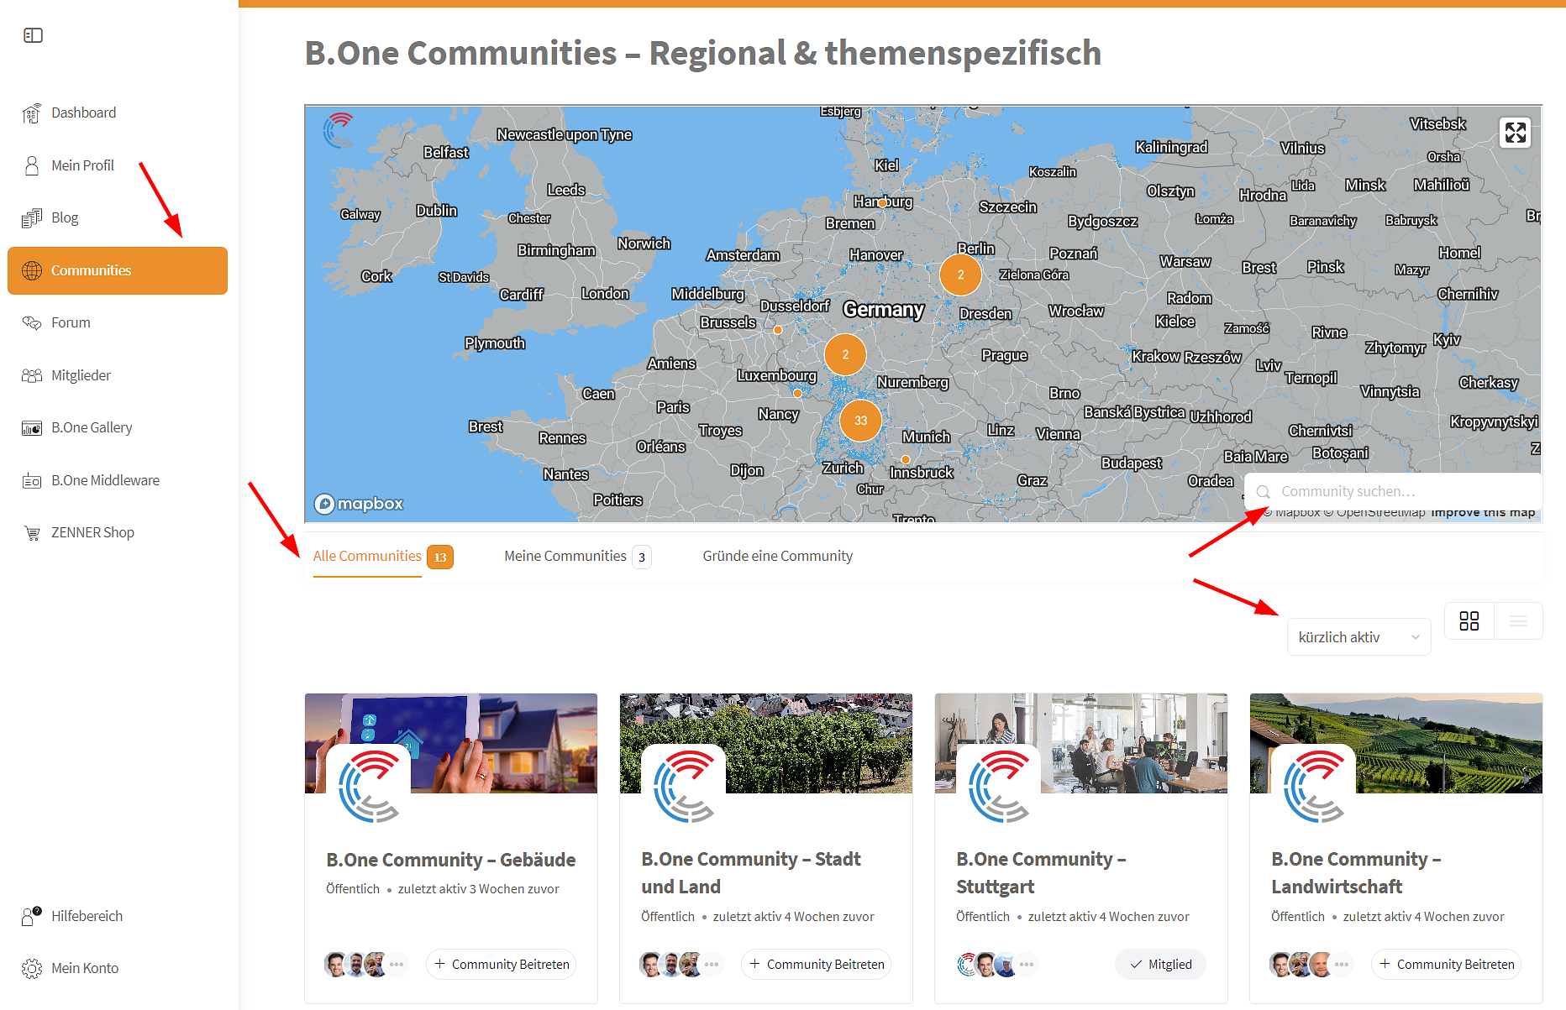
Task: Open Mein Konto settings gear
Action: pyautogui.click(x=32, y=968)
